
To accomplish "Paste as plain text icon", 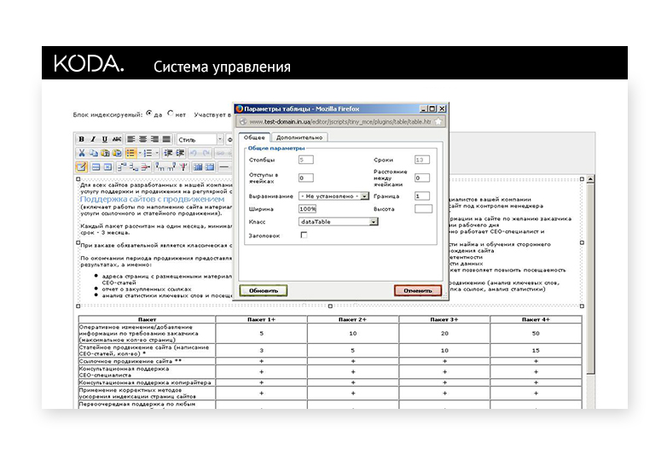I will pyautogui.click(x=105, y=153).
